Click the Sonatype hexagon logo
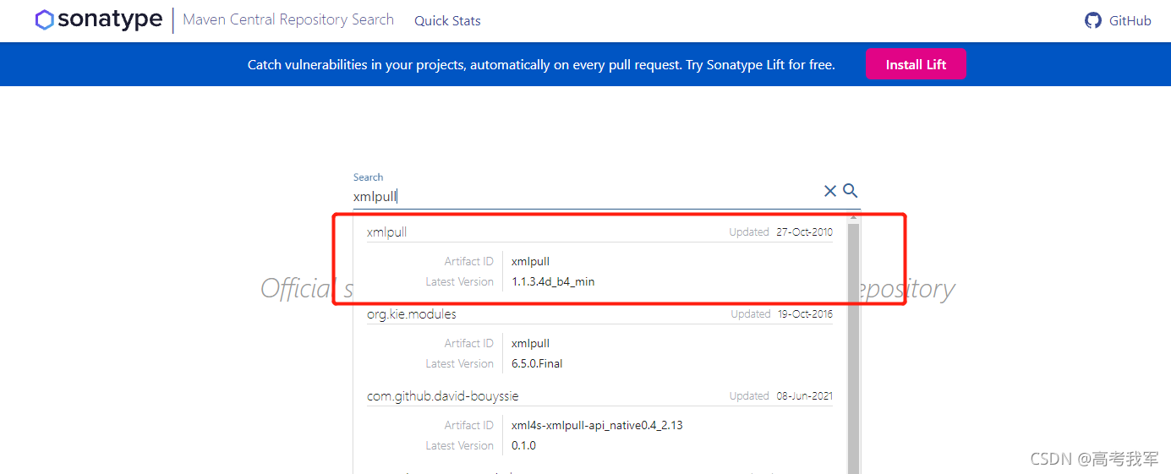The height and width of the screenshot is (474, 1171). pos(45,20)
